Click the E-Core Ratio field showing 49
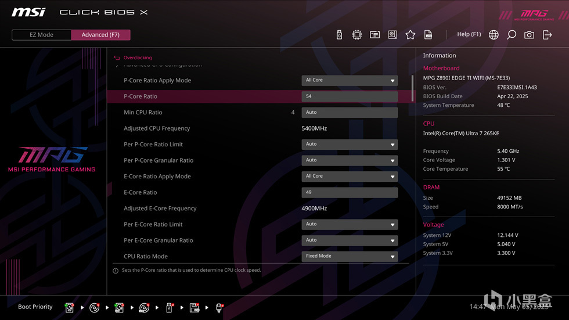 click(x=350, y=192)
